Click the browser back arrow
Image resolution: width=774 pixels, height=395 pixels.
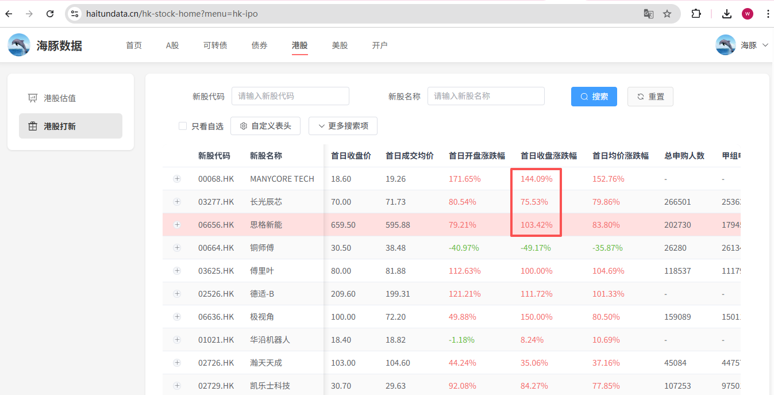(x=9, y=14)
